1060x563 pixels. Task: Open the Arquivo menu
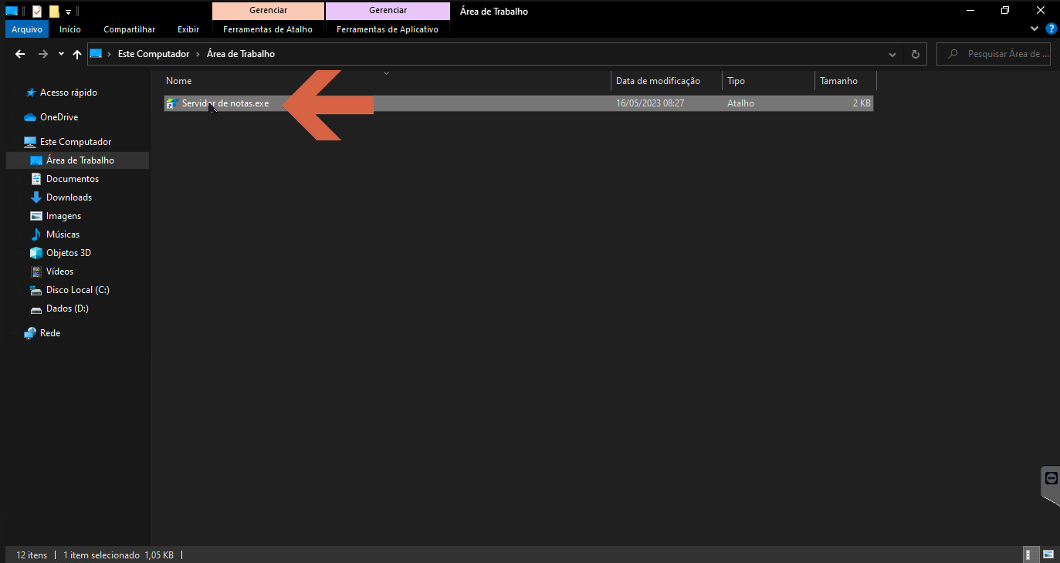(x=27, y=29)
